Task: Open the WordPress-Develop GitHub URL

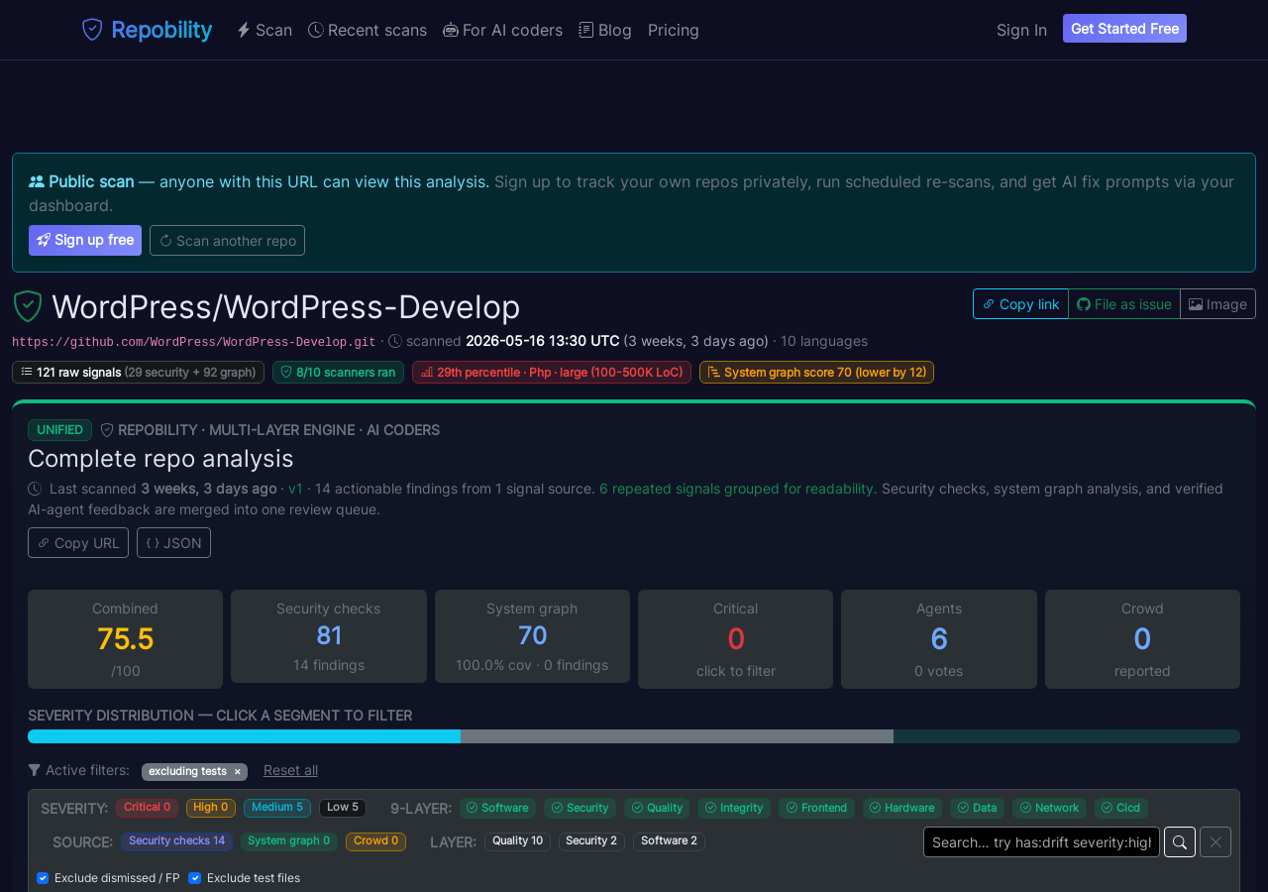Action: pyautogui.click(x=194, y=342)
